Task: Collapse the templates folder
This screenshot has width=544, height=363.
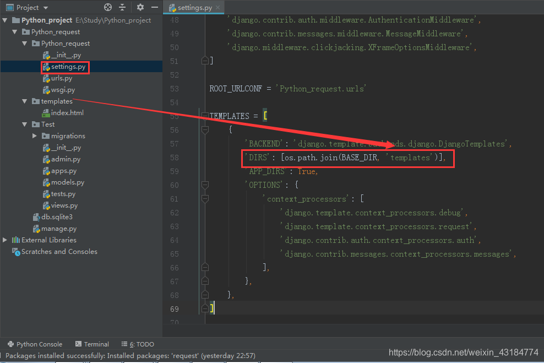Action: (x=24, y=101)
